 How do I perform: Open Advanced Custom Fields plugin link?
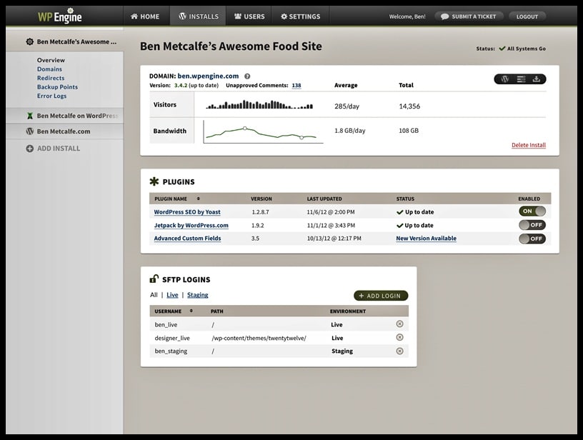click(187, 238)
